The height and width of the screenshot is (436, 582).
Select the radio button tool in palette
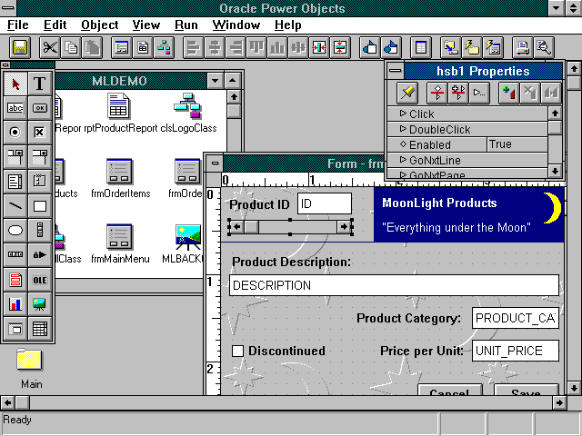(x=15, y=133)
